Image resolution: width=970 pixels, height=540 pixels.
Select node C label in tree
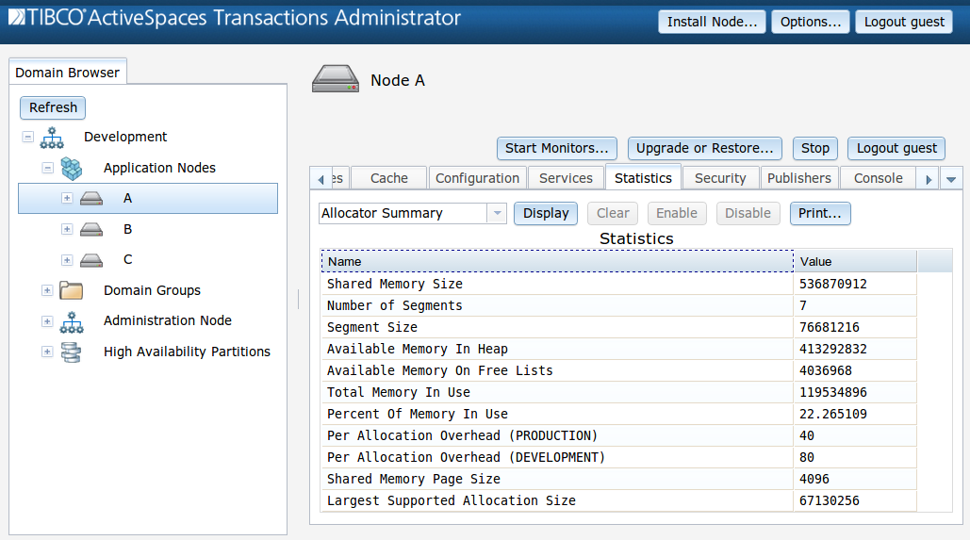tap(127, 260)
